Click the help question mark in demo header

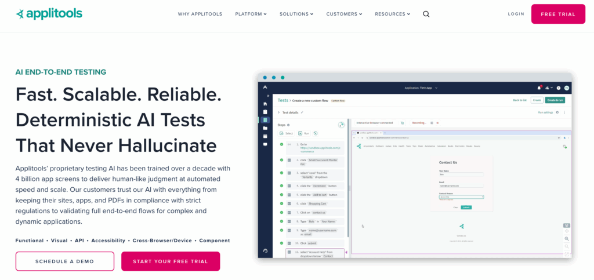[559, 88]
